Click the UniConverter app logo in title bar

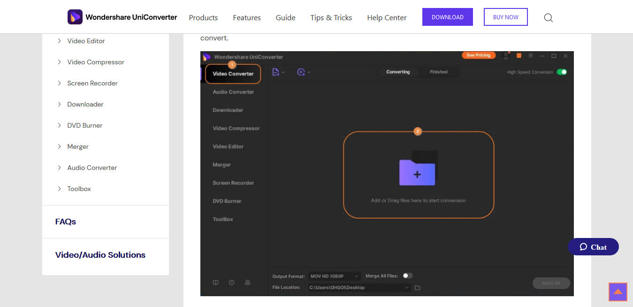(207, 57)
